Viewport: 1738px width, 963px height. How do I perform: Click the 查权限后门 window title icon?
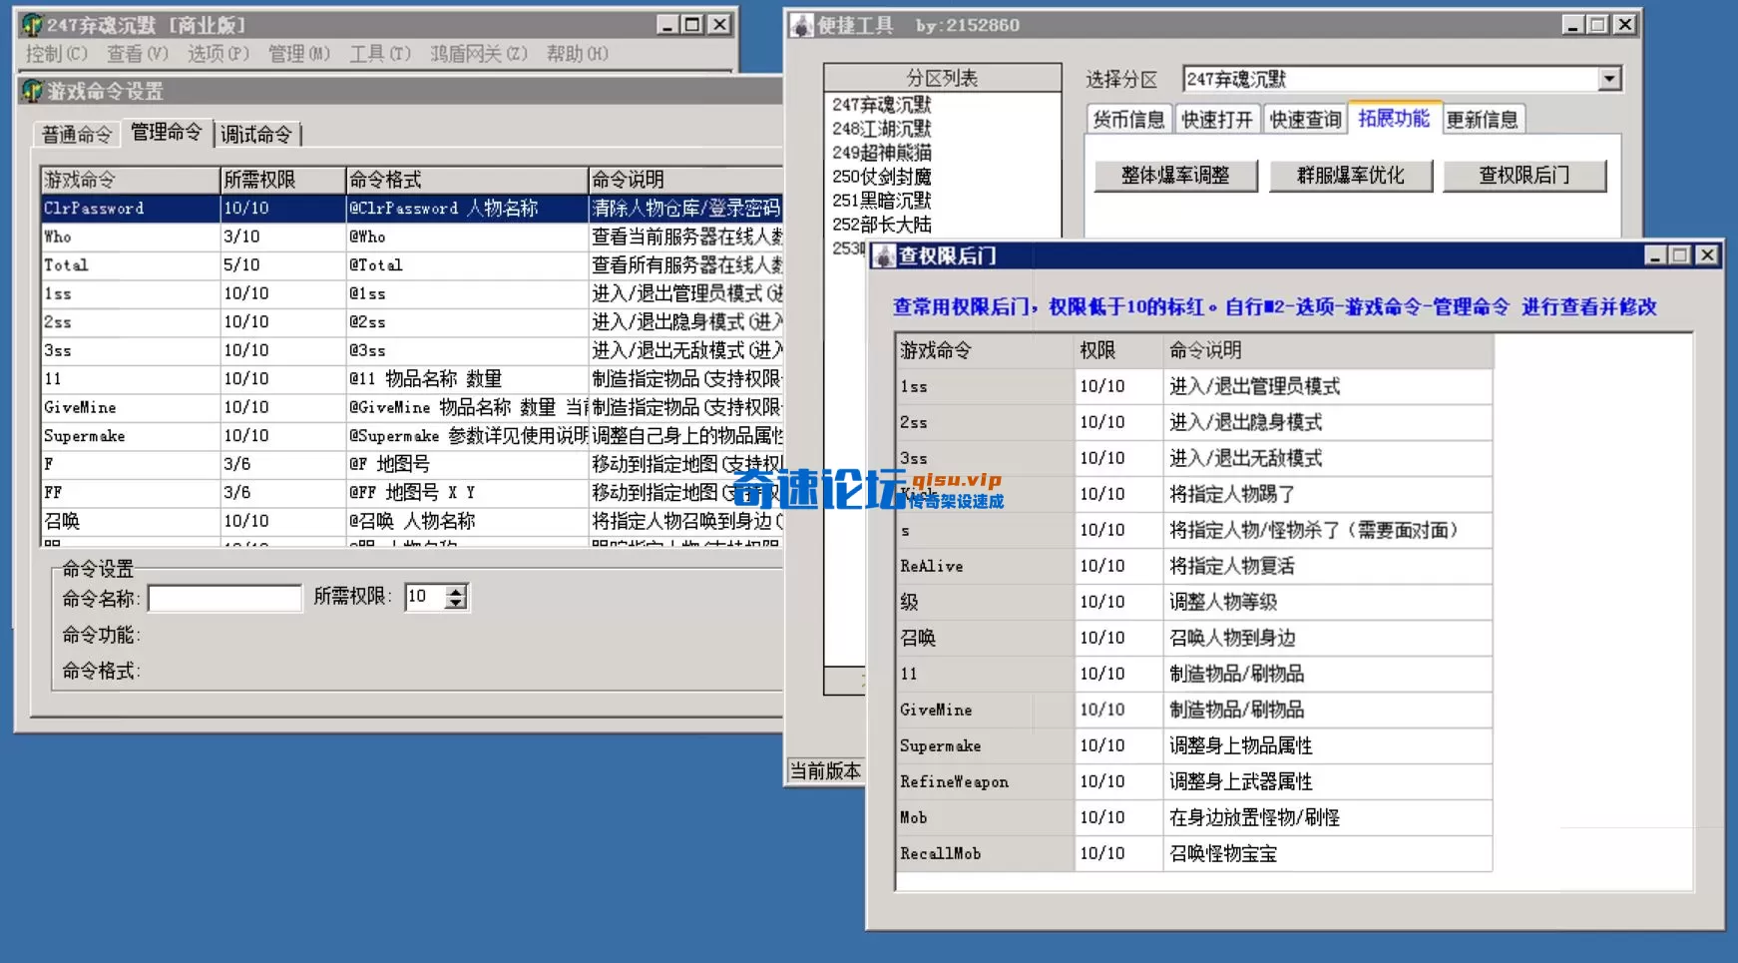tap(886, 255)
